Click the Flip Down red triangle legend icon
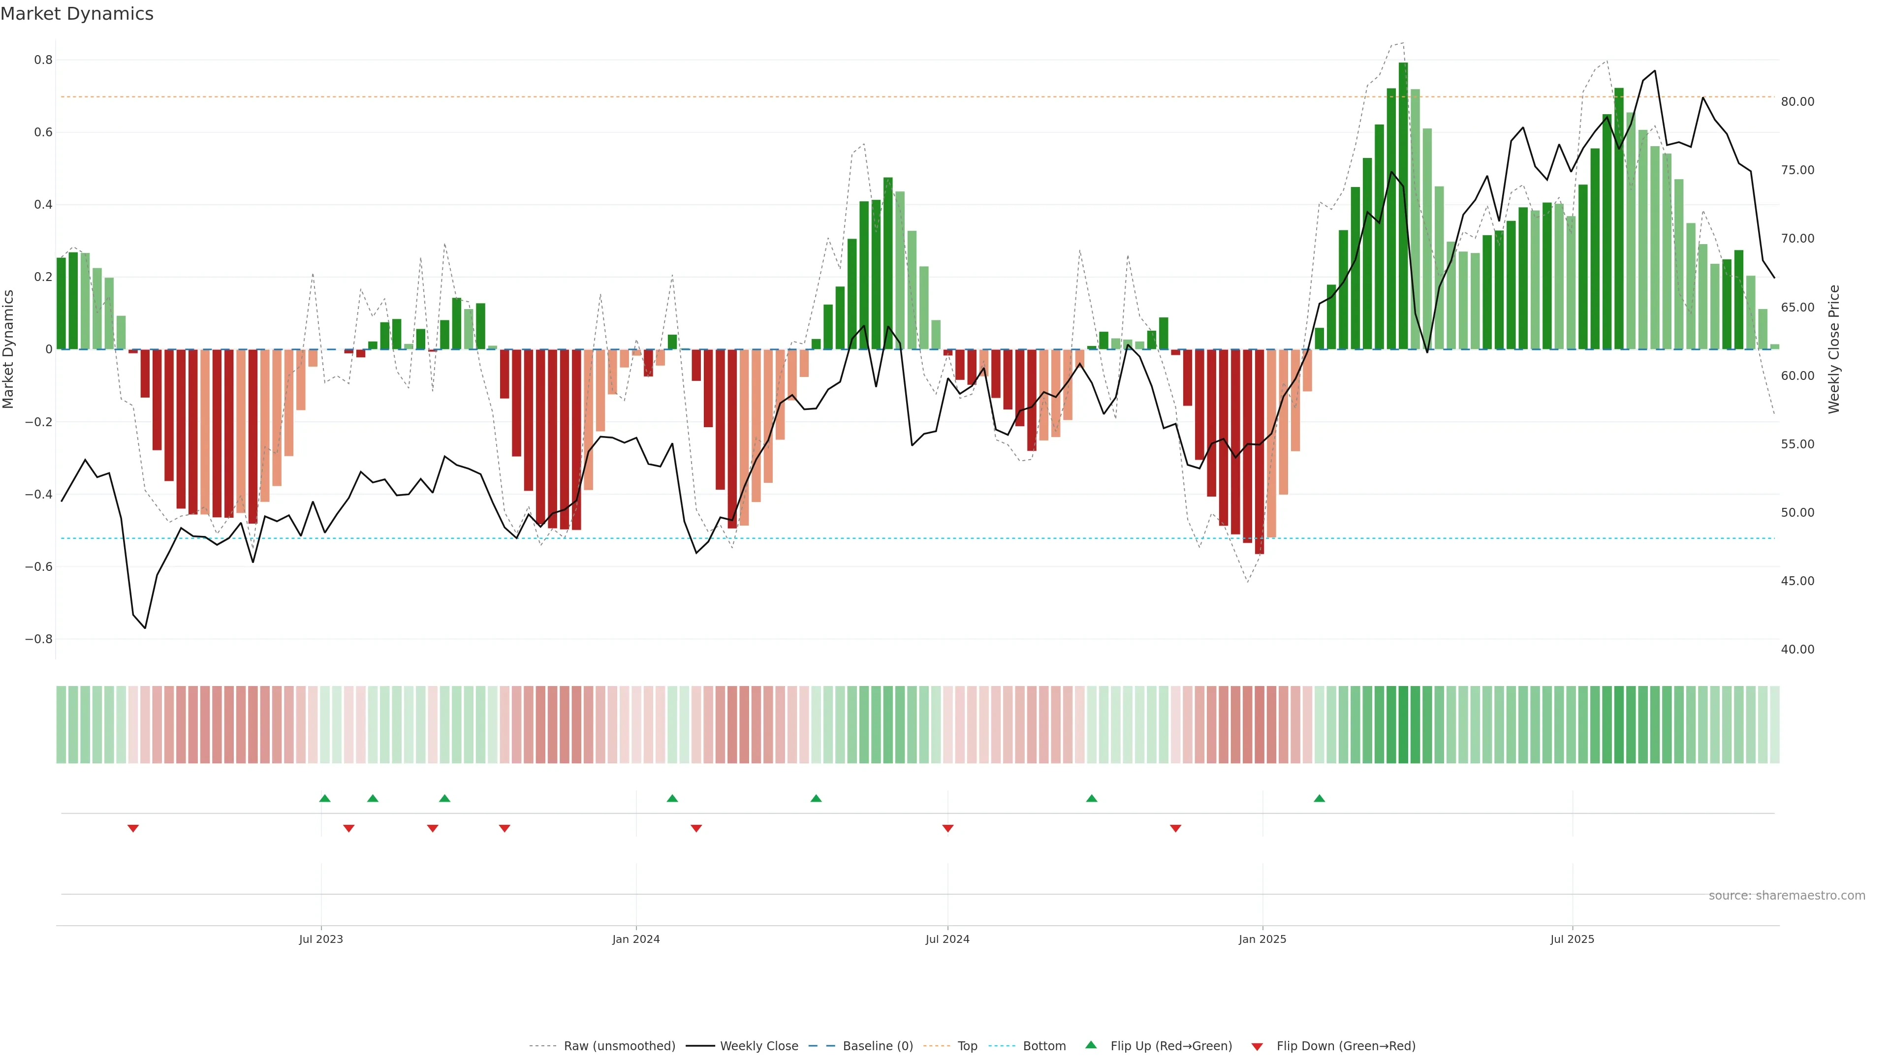The height and width of the screenshot is (1063, 1890). (1257, 1046)
